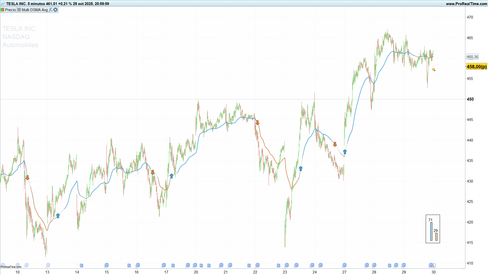Open the news icon just before date 17
This screenshot has width=488, height=275.
click(163, 265)
